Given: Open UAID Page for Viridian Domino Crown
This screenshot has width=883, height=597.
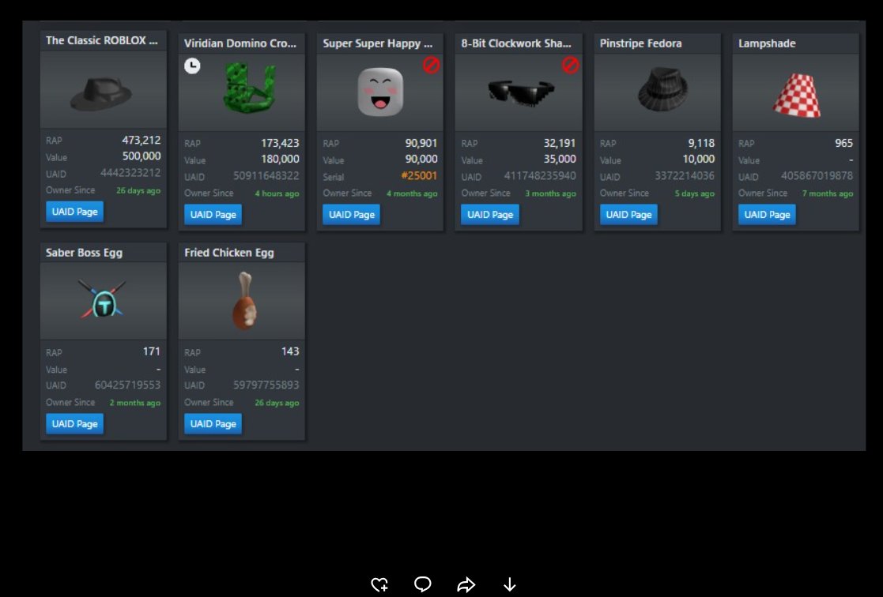Looking at the screenshot, I should click(213, 214).
